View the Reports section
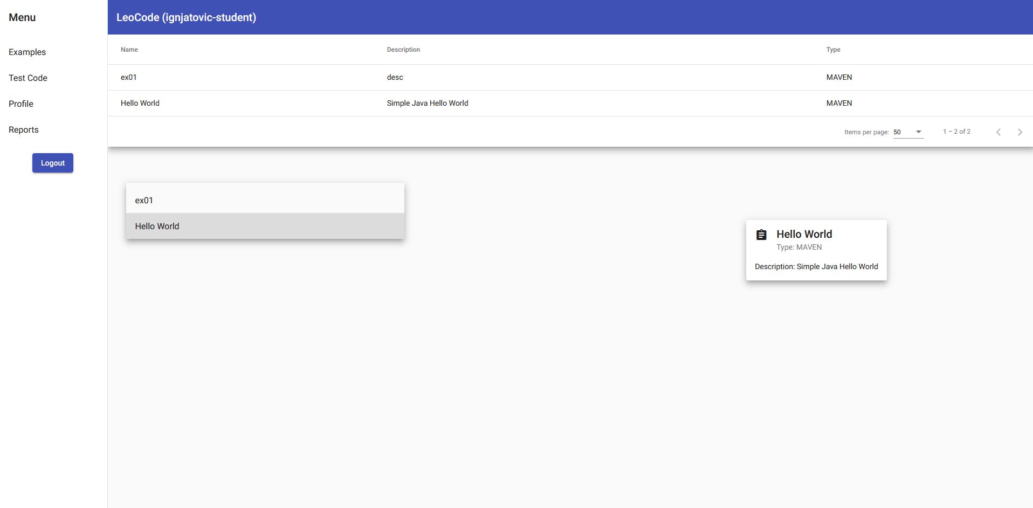The height and width of the screenshot is (508, 1033). pyautogui.click(x=24, y=129)
